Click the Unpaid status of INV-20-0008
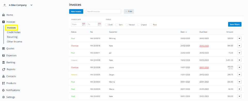 [74, 60]
